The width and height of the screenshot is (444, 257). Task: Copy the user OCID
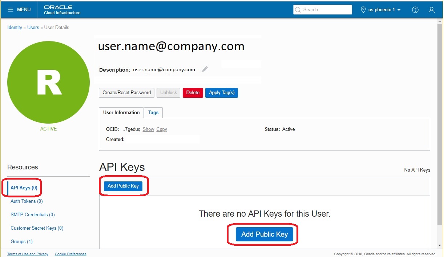coord(161,129)
